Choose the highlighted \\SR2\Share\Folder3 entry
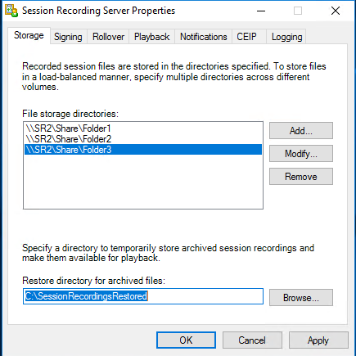 tap(143, 150)
